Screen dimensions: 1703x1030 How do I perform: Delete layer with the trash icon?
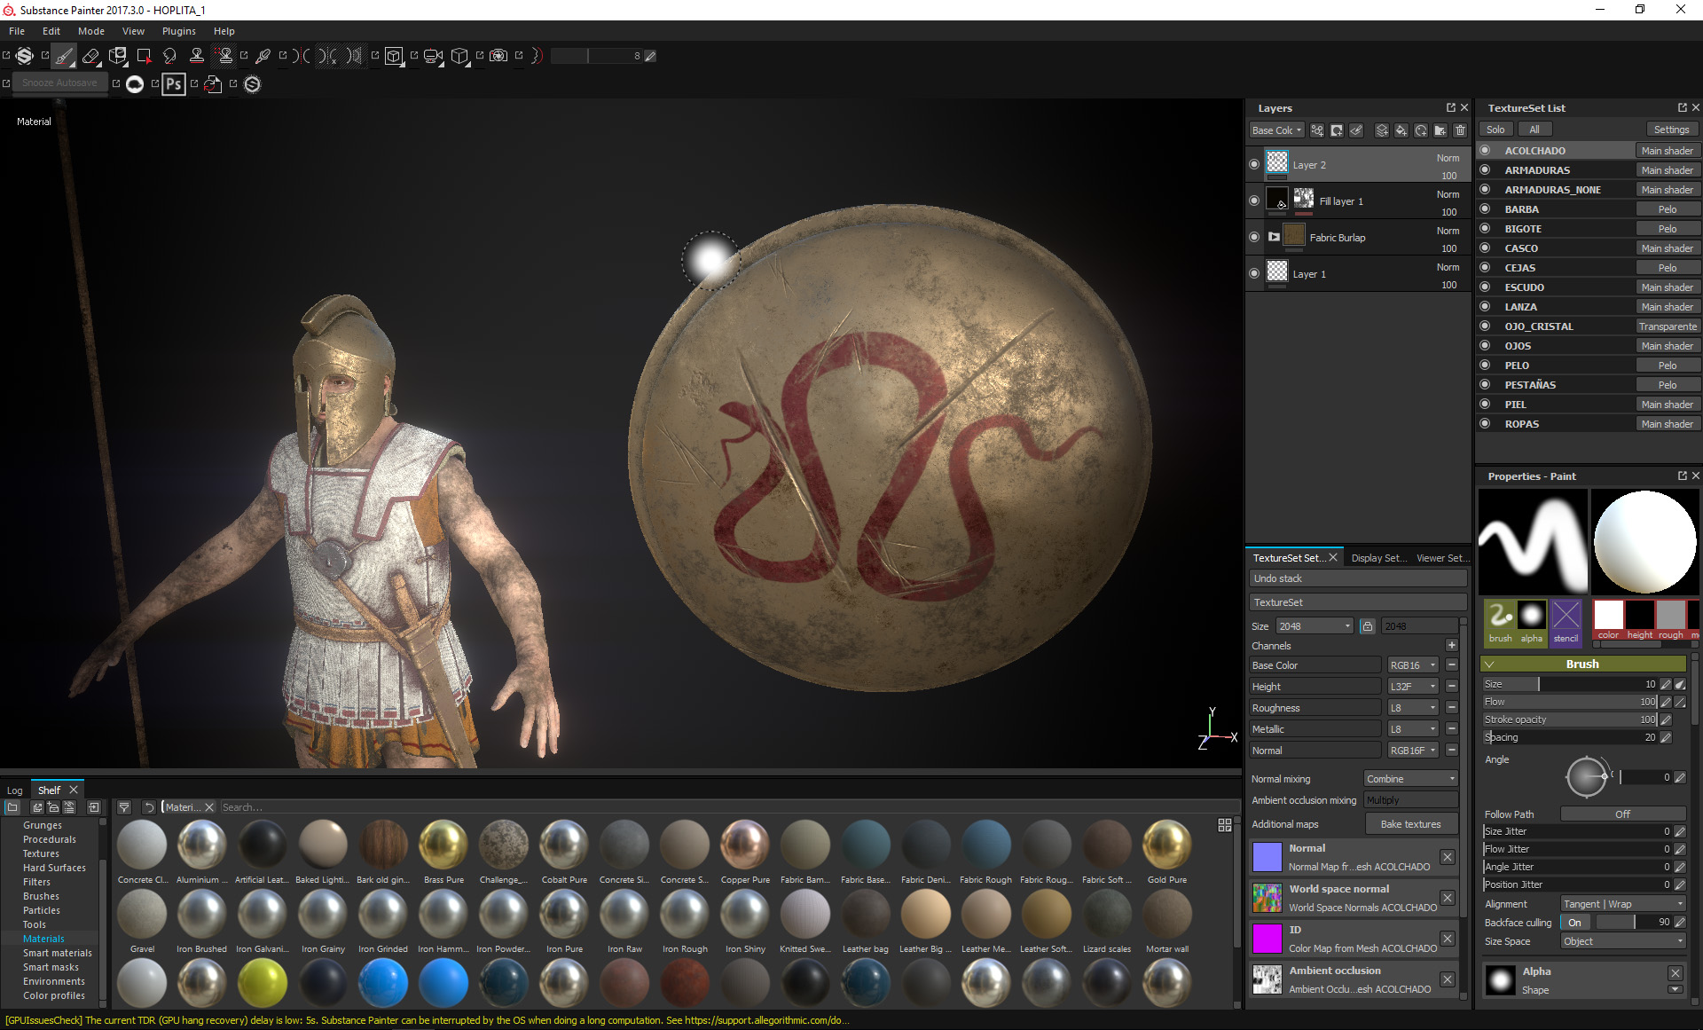coord(1460,130)
